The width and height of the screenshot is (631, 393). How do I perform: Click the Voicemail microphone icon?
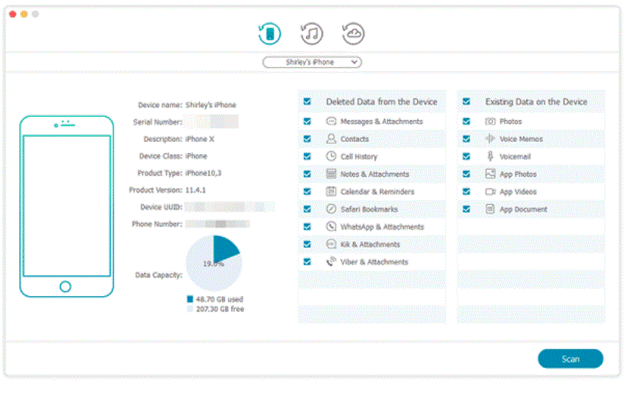pyautogui.click(x=490, y=156)
